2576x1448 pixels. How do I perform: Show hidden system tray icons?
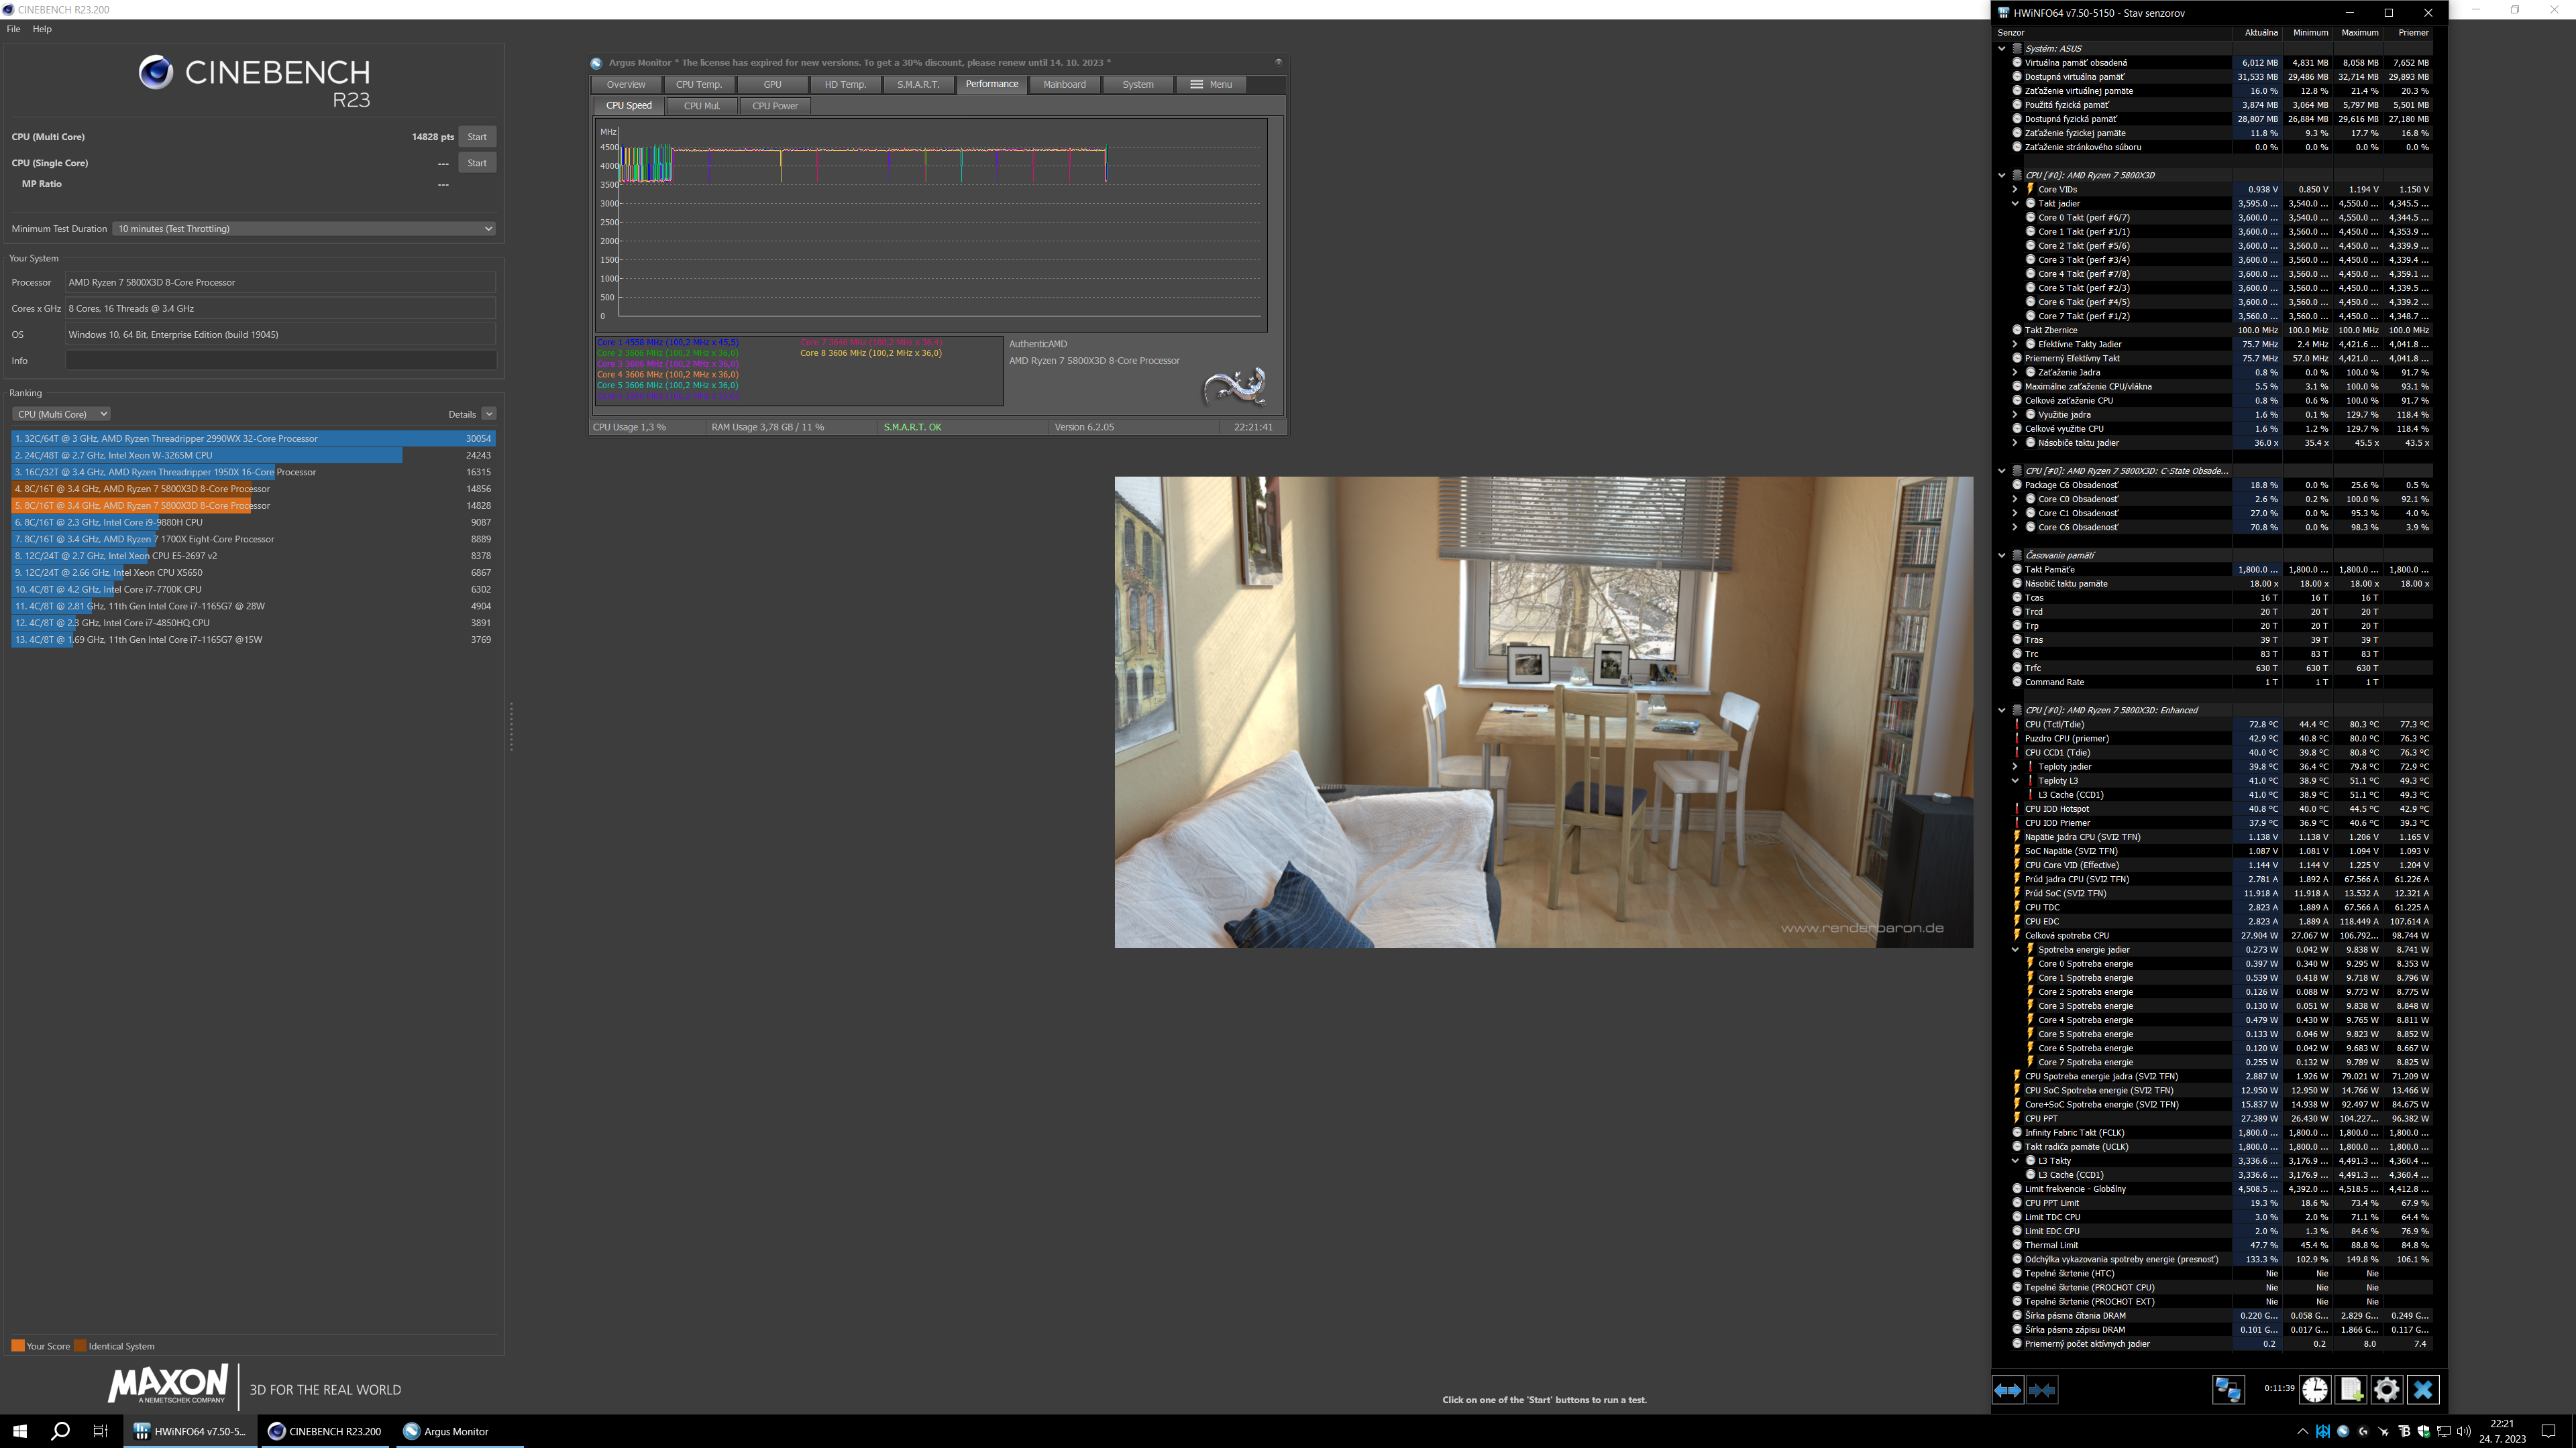click(2302, 1431)
